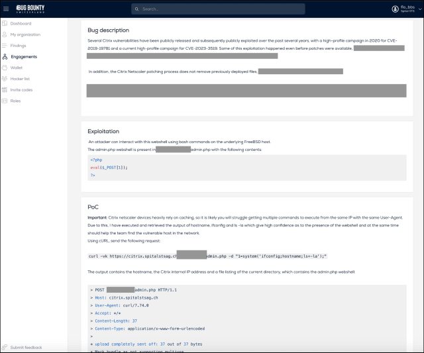Expand the account dropdown chevron
Image resolution: width=424 pixels, height=353 pixels.
point(420,9)
